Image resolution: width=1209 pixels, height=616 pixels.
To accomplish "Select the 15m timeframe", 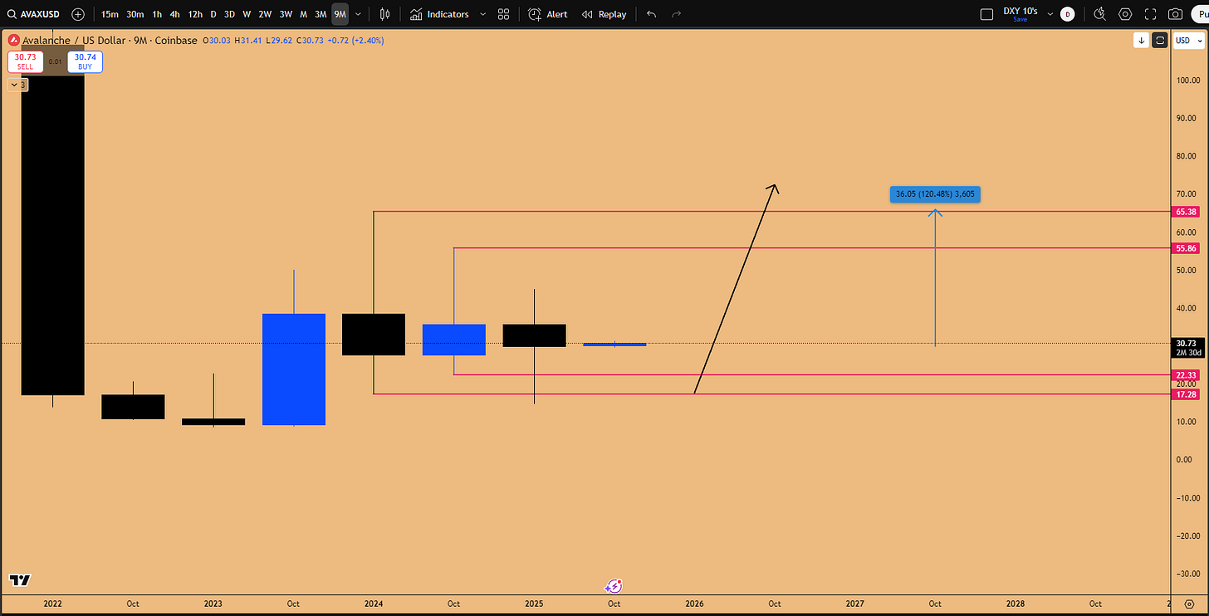I will (110, 14).
